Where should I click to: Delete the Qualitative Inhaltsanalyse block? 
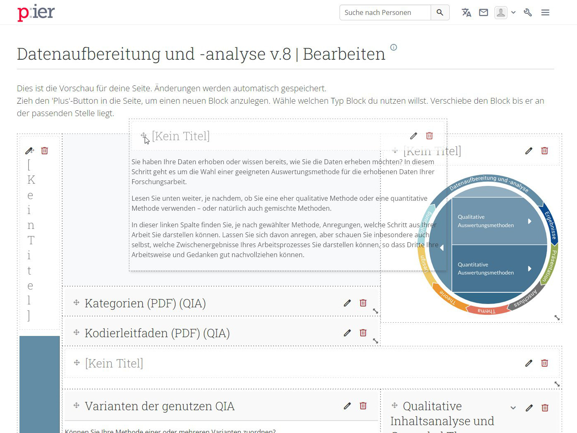[x=544, y=408]
